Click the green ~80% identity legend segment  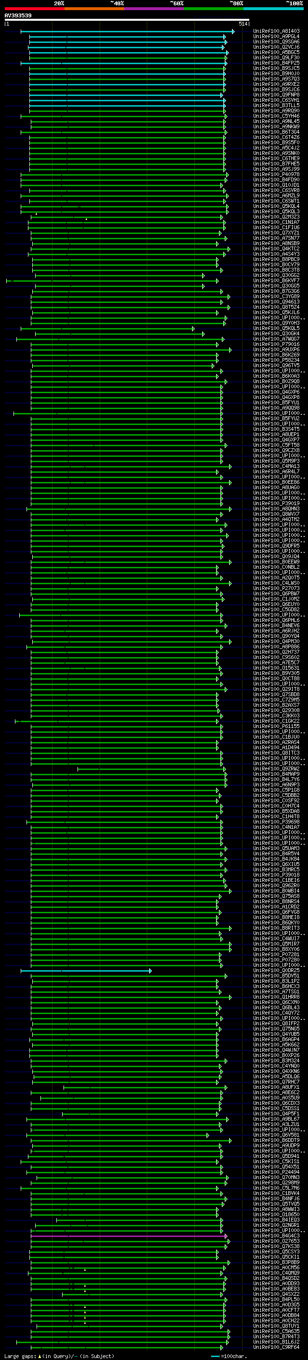point(214,9)
